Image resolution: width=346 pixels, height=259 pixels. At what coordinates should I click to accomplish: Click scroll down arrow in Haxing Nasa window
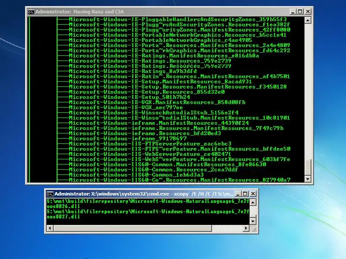click(308, 179)
